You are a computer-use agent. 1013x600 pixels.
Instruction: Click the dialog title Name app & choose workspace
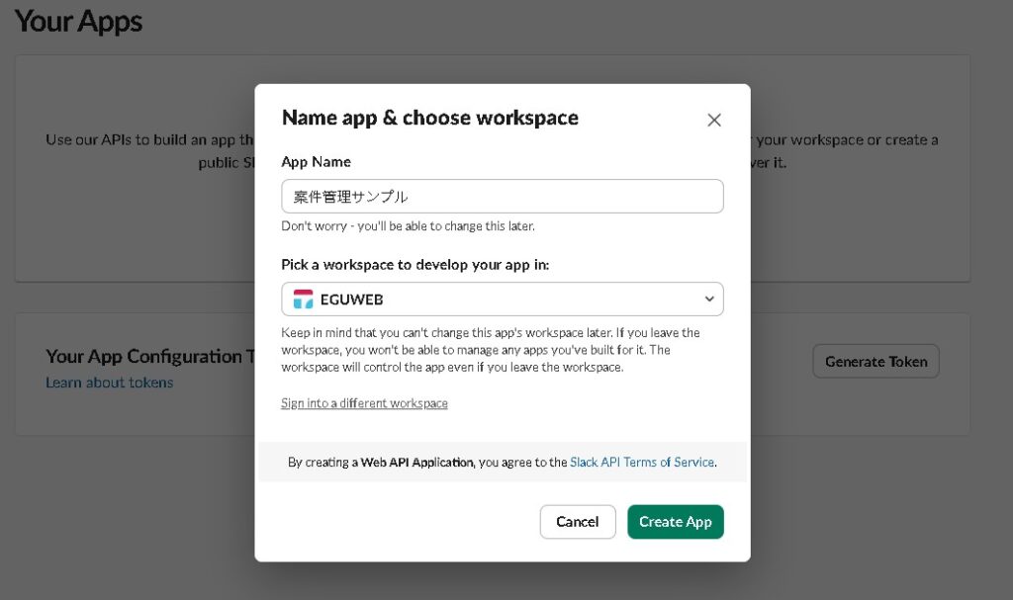429,118
